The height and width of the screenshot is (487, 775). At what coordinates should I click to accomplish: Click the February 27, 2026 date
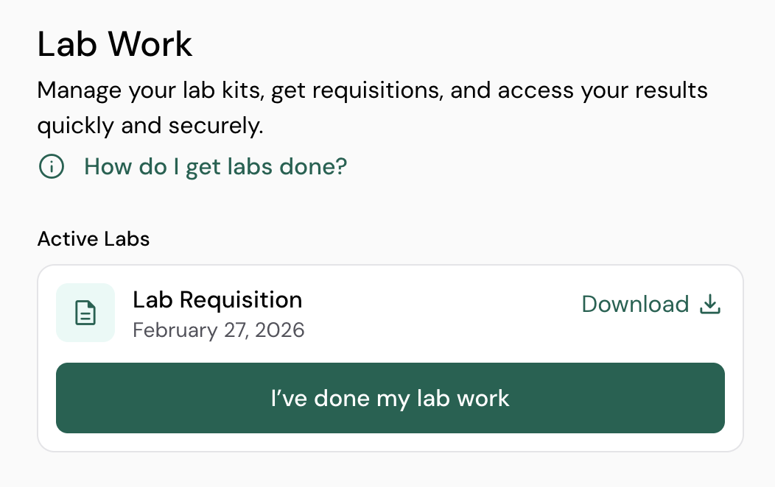219,330
